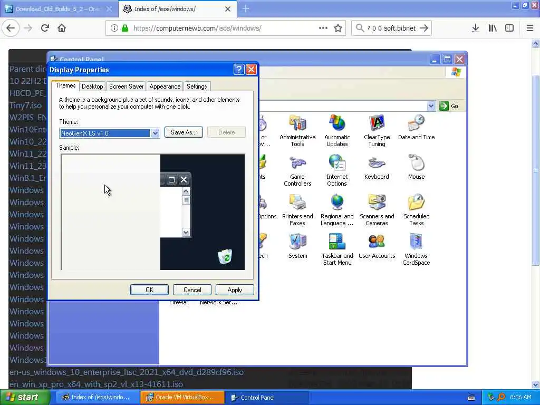Image resolution: width=540 pixels, height=405 pixels.
Task: Open Scheduled Tasks icon
Action: tap(416, 210)
